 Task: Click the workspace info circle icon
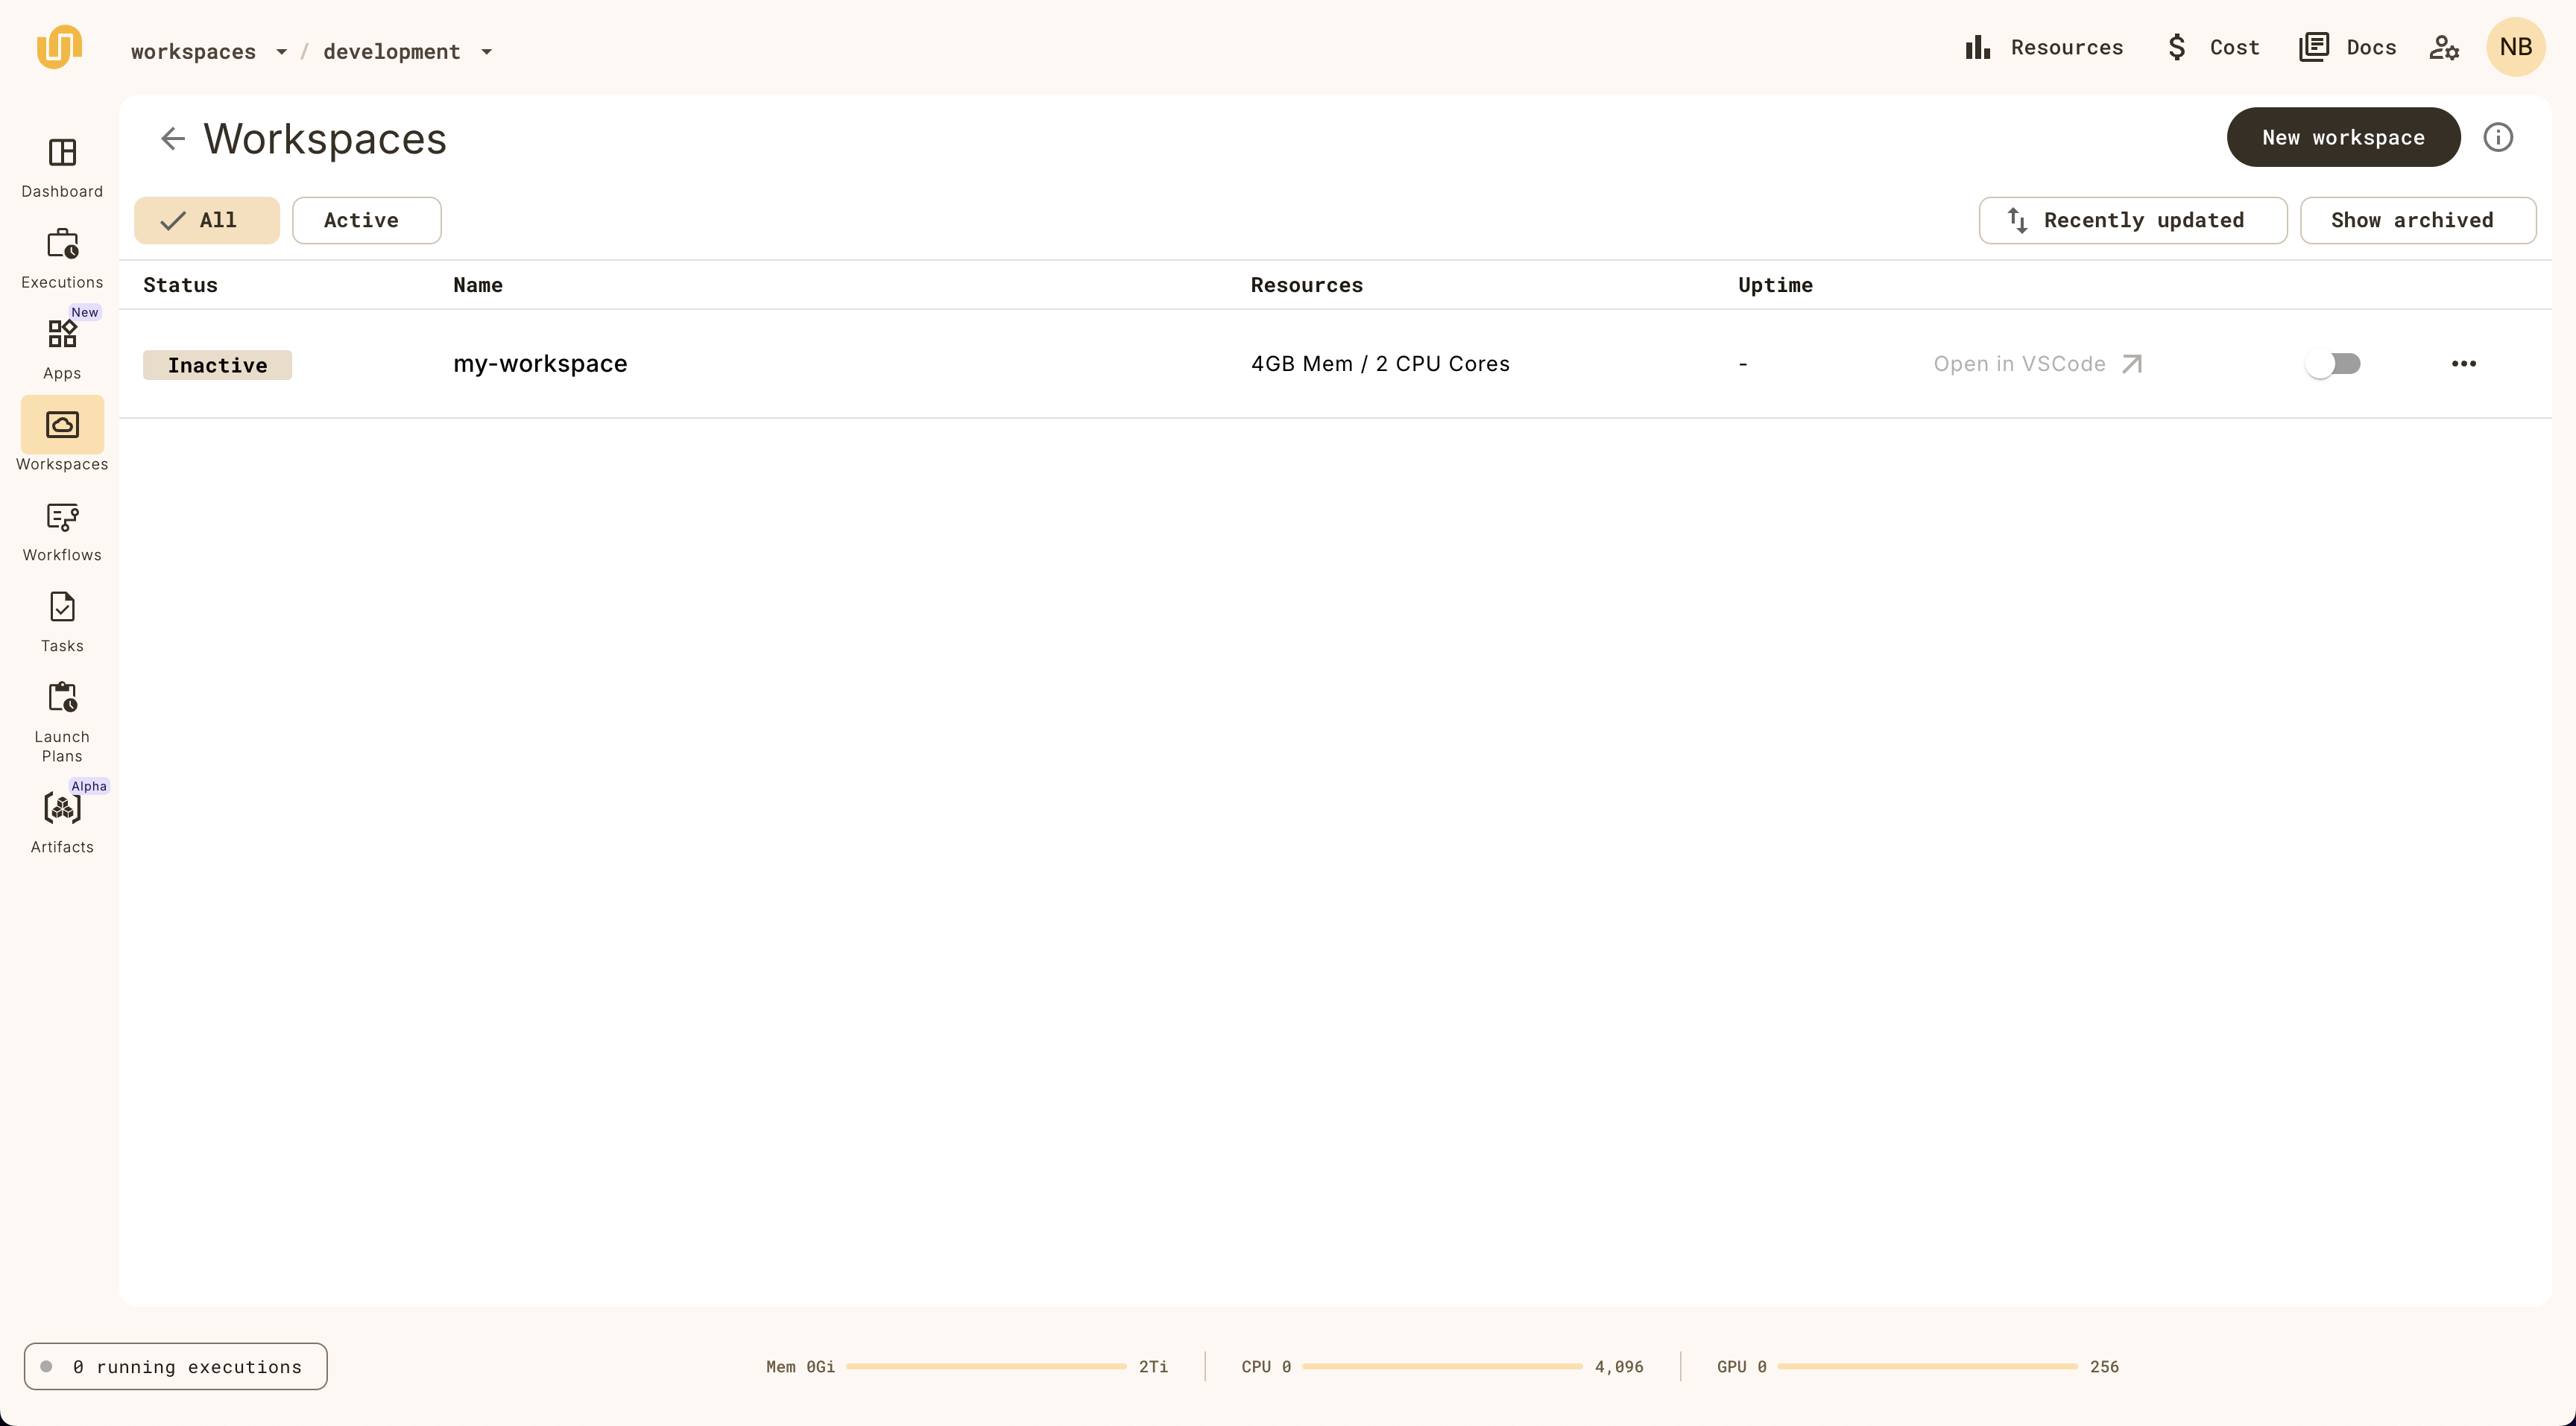(2497, 137)
